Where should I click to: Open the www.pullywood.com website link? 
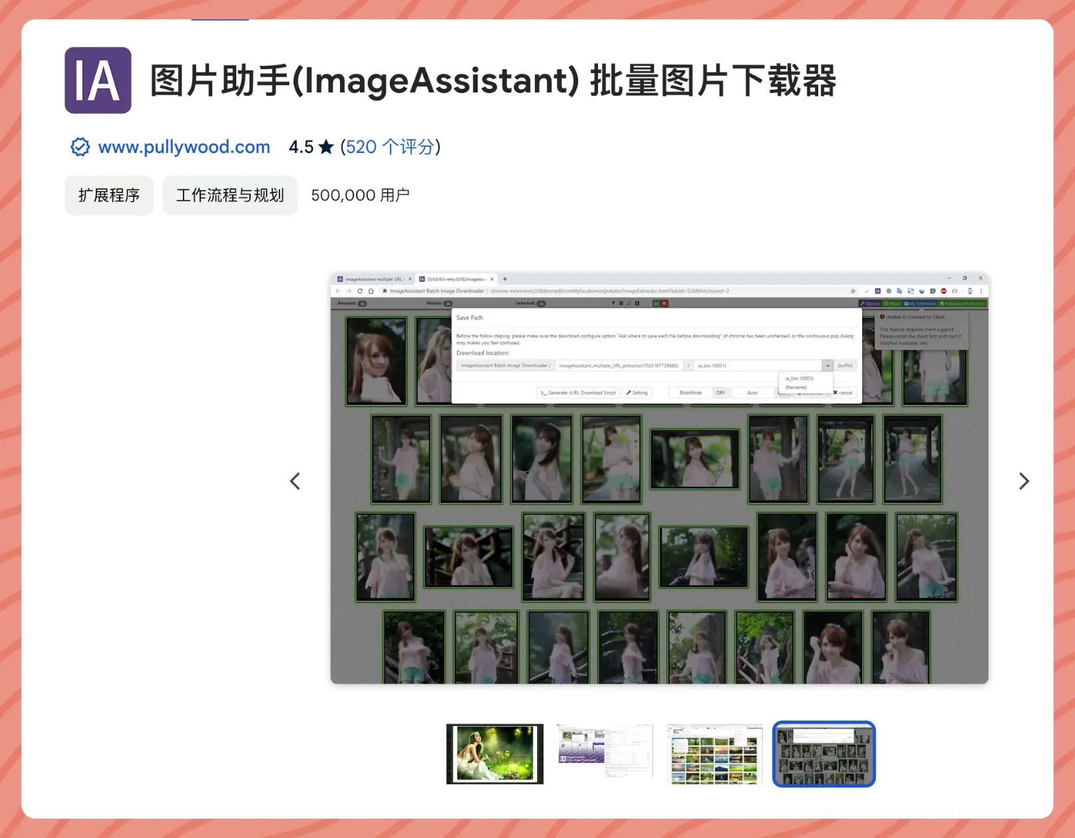click(x=184, y=147)
